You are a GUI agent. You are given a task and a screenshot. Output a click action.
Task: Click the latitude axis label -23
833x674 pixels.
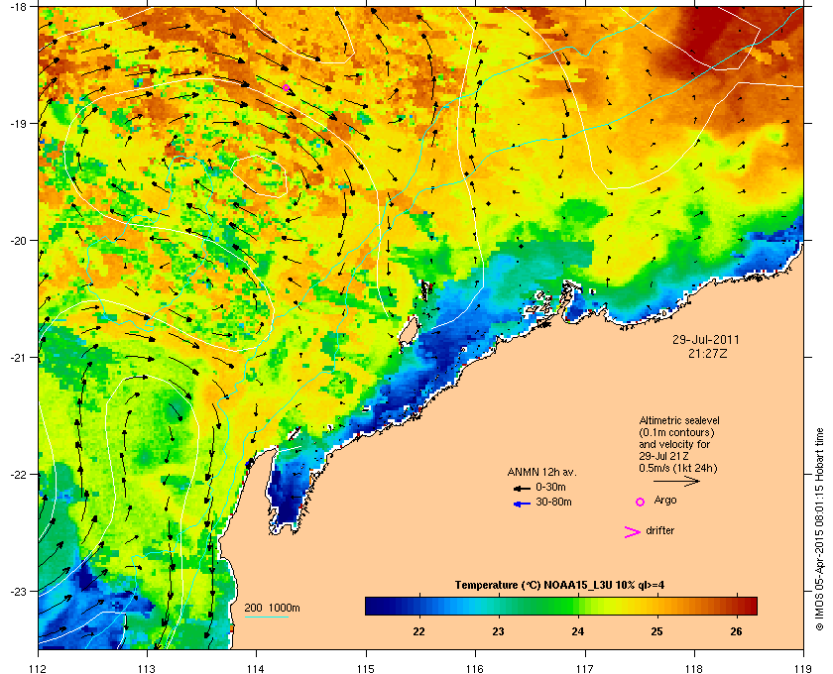[18, 591]
